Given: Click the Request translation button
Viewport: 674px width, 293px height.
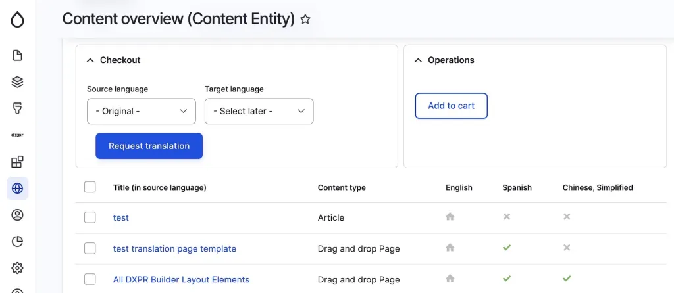Looking at the screenshot, I should pos(149,146).
